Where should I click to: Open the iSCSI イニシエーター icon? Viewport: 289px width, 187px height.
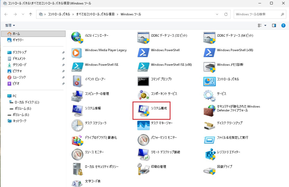(x=77, y=38)
